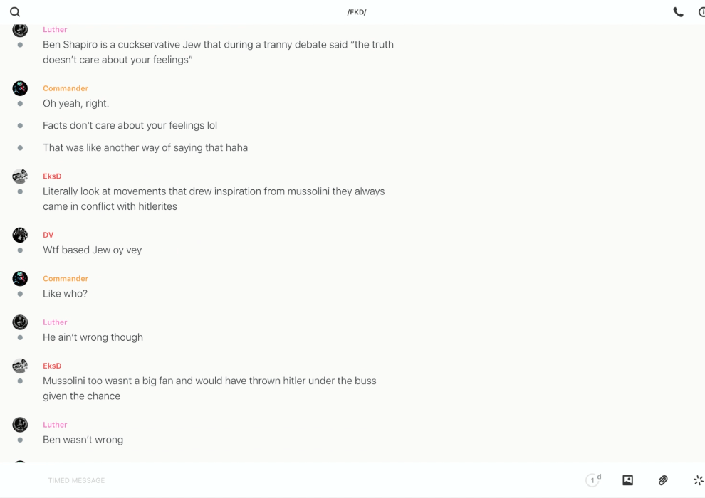Click Commander's name above "Oh yeah, right."
705x498 pixels.
pos(66,88)
